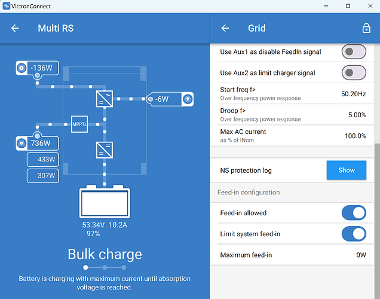380x299 pixels.
Task: Minimize the VictronConnect window
Action: pyautogui.click(x=326, y=6)
